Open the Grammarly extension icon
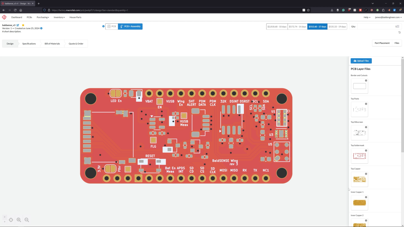 (343, 10)
